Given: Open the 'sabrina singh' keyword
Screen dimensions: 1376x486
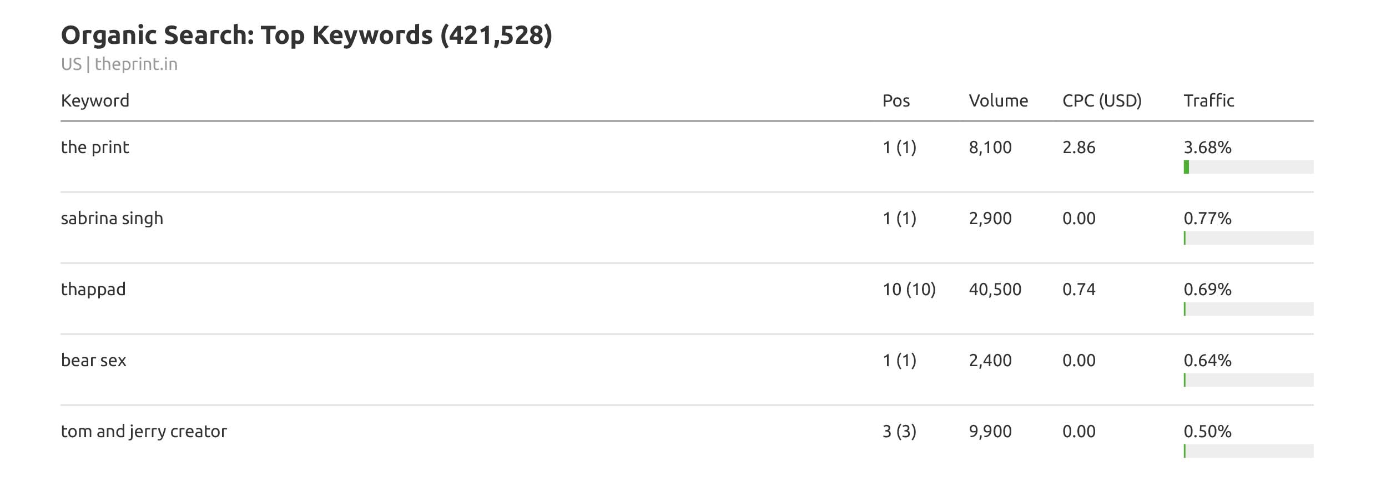Looking at the screenshot, I should coord(112,219).
